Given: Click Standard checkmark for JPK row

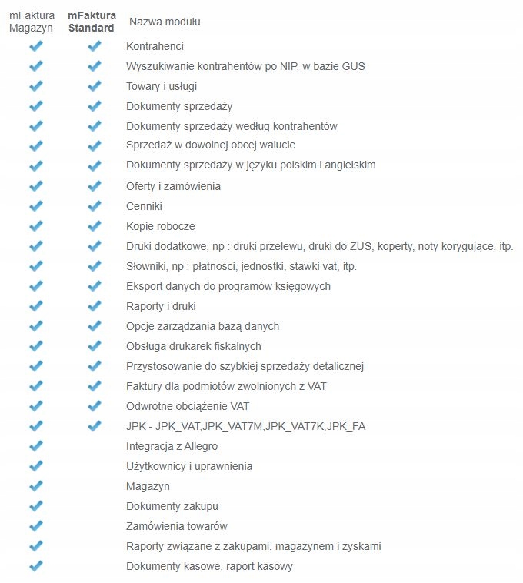Looking at the screenshot, I should (x=94, y=426).
